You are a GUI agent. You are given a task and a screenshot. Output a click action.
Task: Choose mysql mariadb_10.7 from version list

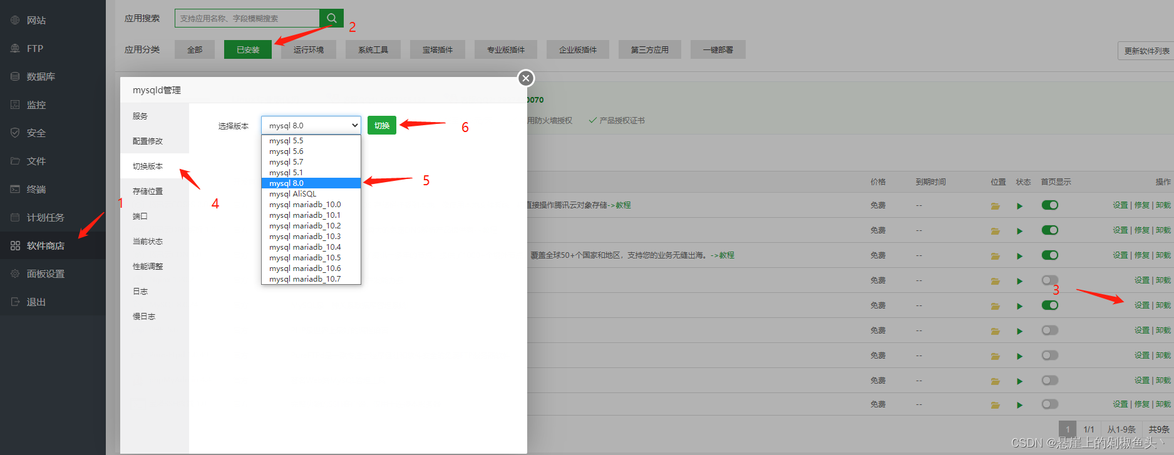311,279
